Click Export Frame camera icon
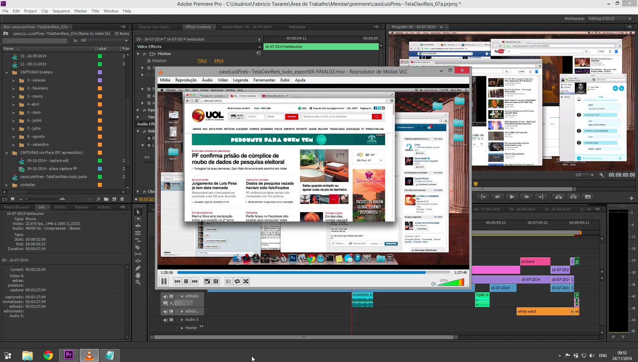The width and height of the screenshot is (638, 362). (588, 197)
